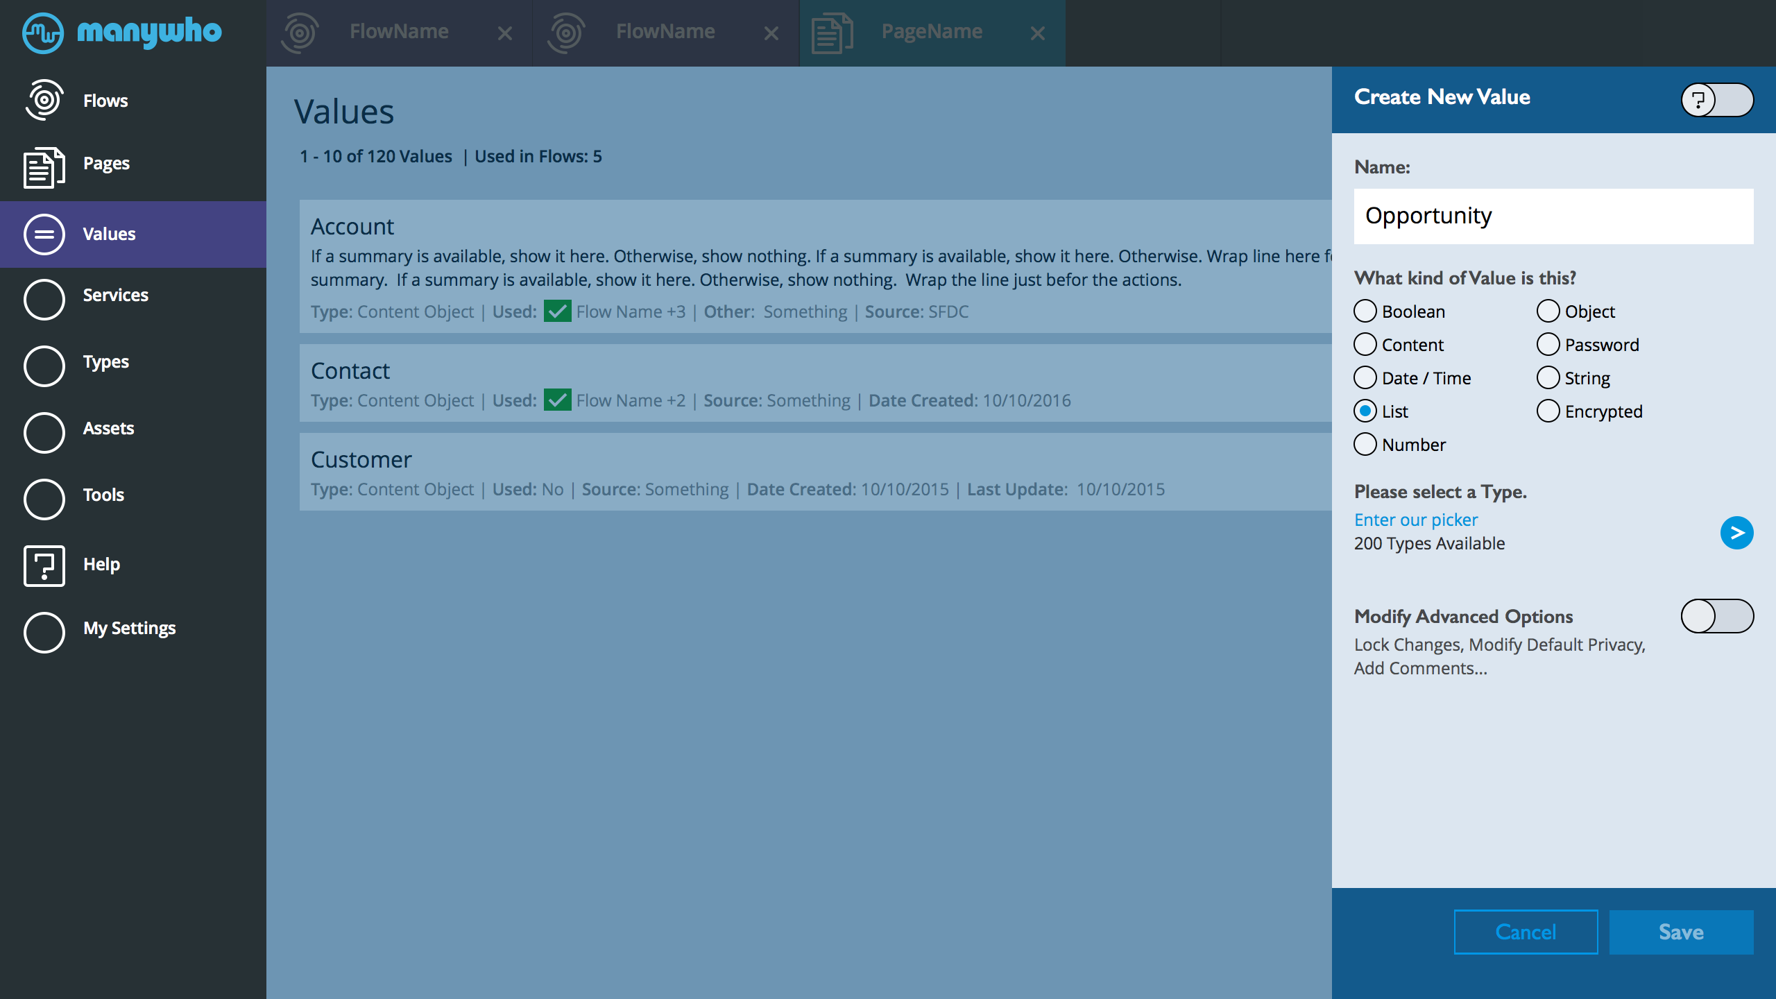
Task: Toggle Modify Advanced Options switch
Action: [1717, 616]
